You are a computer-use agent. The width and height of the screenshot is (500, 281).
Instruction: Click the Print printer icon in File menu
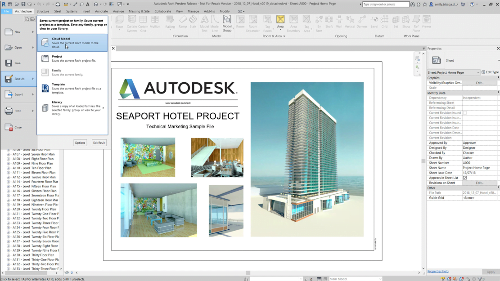(x=9, y=111)
